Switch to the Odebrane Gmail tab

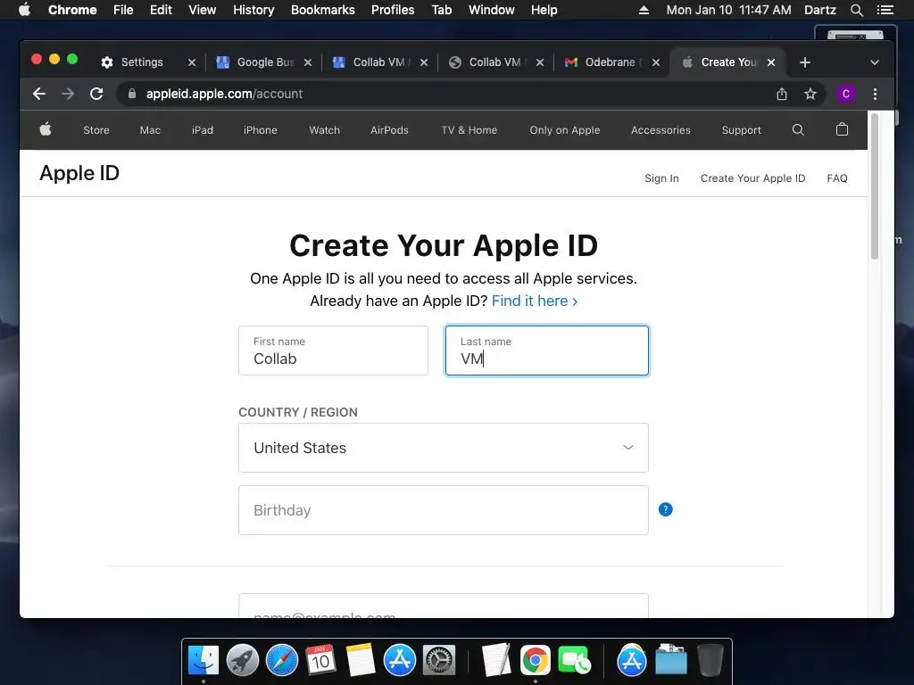pos(612,62)
